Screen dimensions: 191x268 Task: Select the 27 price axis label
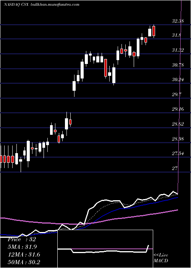175,168
